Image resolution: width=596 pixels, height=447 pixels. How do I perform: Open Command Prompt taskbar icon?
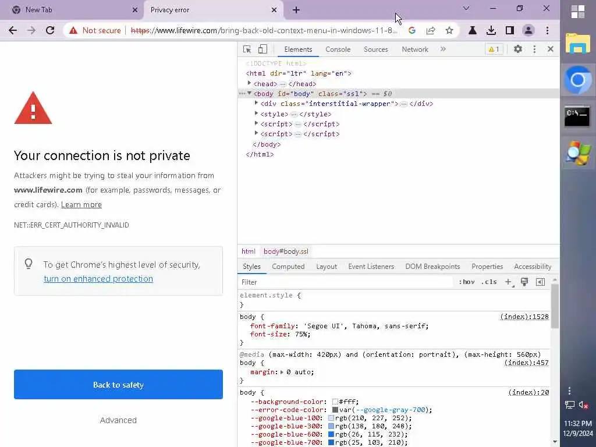577,116
